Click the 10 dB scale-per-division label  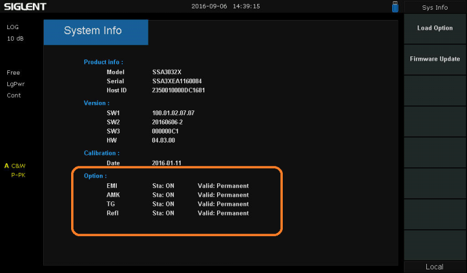click(x=15, y=39)
